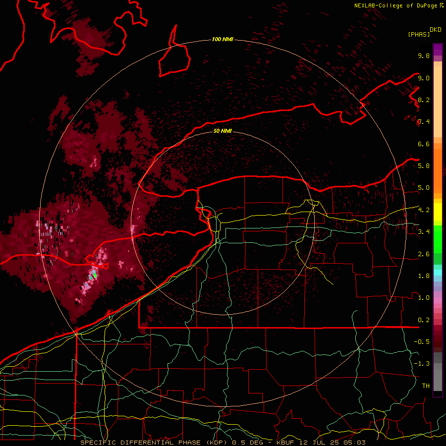Viewport: 446px width, 446px height.
Task: Click the 9.0 value on the color scale
Action: (x=424, y=78)
